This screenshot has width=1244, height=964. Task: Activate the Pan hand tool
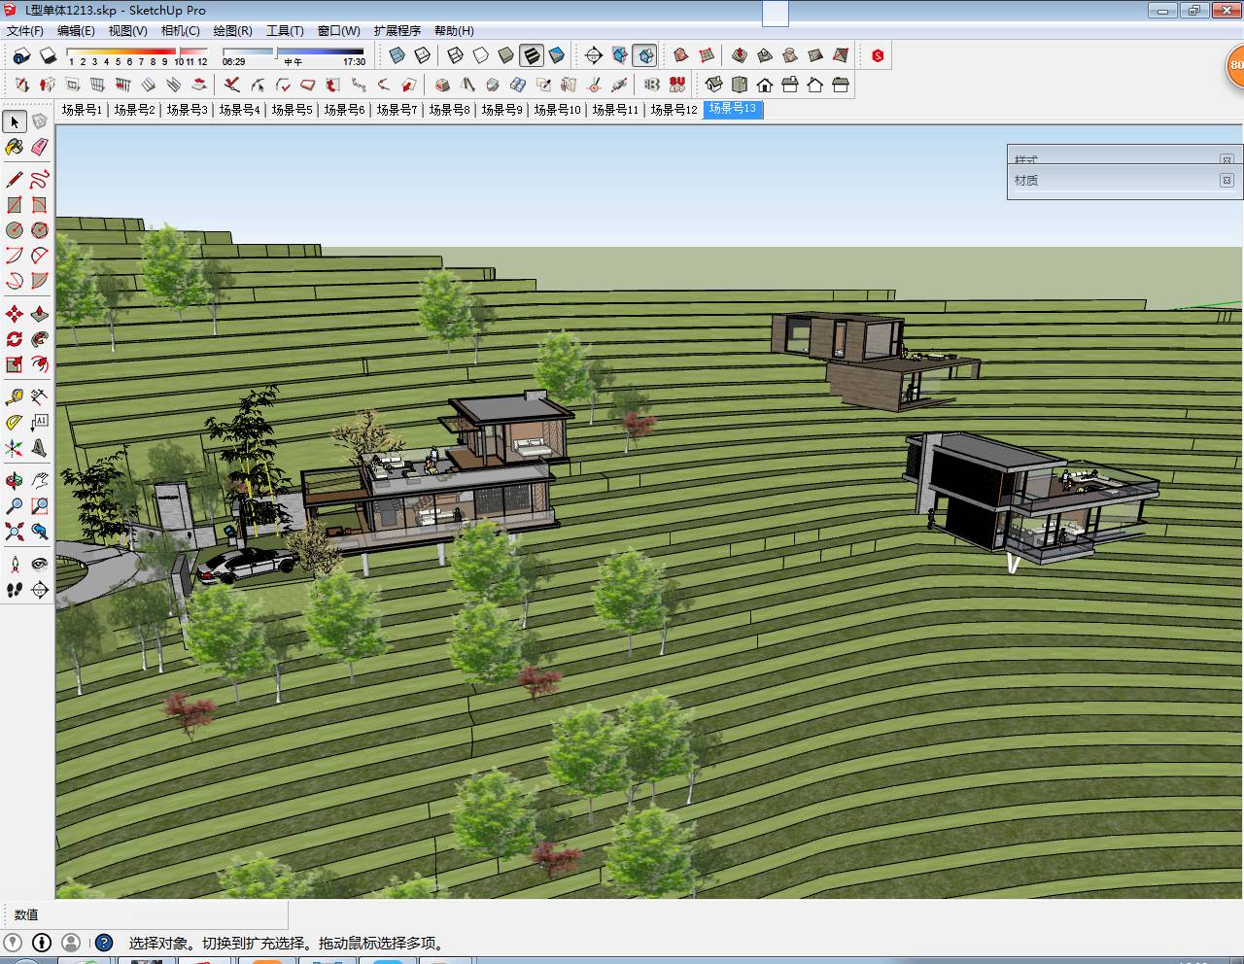coord(40,481)
